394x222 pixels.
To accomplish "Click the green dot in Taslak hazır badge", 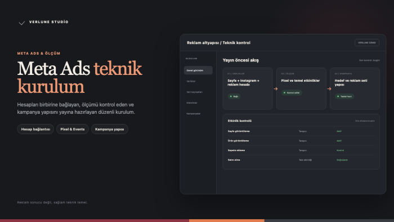I will [x=338, y=96].
